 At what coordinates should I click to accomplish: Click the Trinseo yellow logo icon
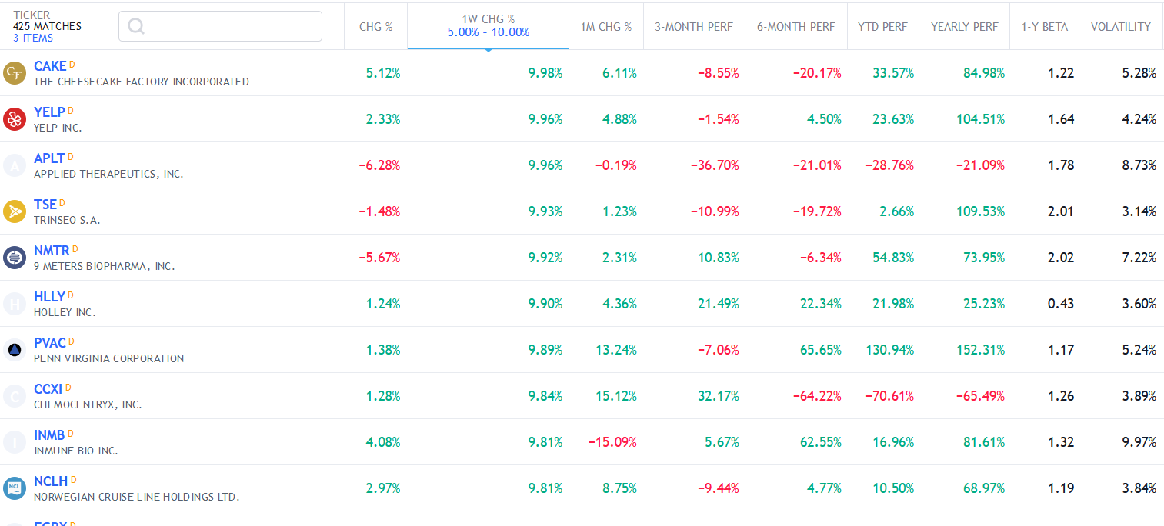click(x=15, y=211)
